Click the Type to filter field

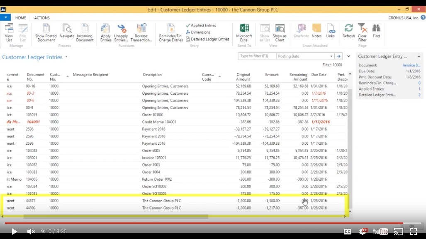257,56
